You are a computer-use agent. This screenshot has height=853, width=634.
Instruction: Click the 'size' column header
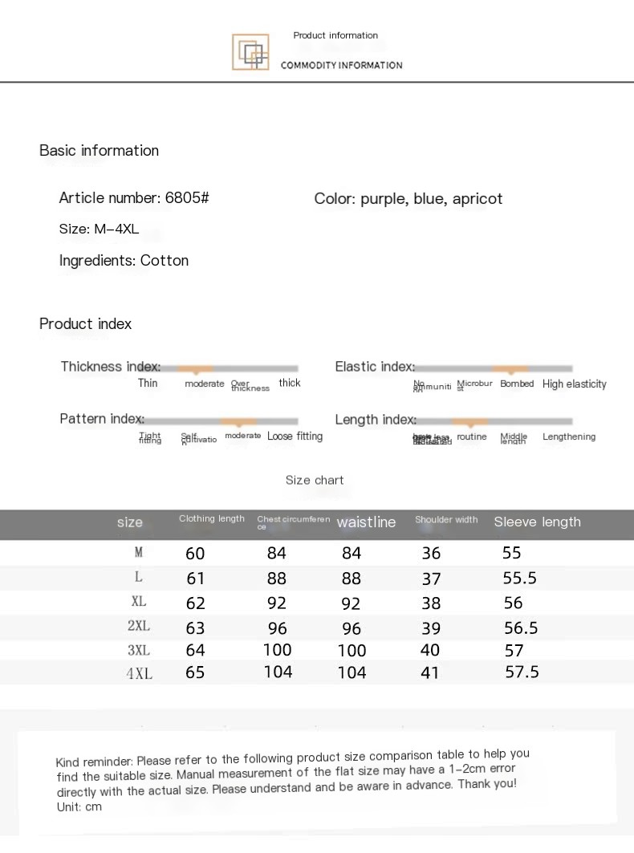[129, 522]
